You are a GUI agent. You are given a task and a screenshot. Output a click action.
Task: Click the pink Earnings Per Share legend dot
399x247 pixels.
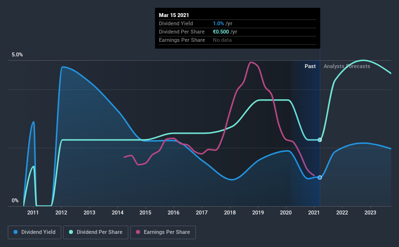pyautogui.click(x=138, y=232)
